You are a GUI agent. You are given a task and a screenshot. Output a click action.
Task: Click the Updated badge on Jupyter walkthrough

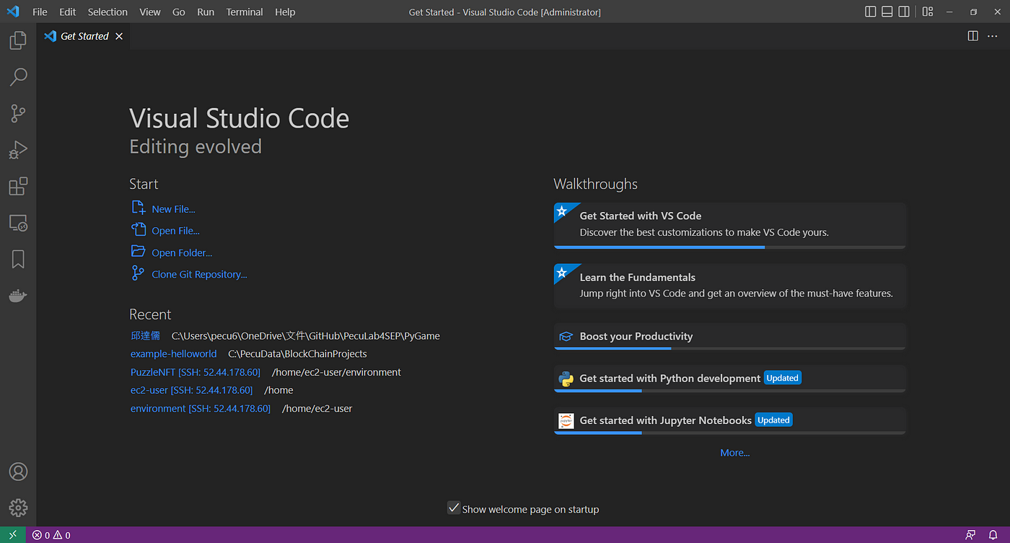tap(774, 420)
